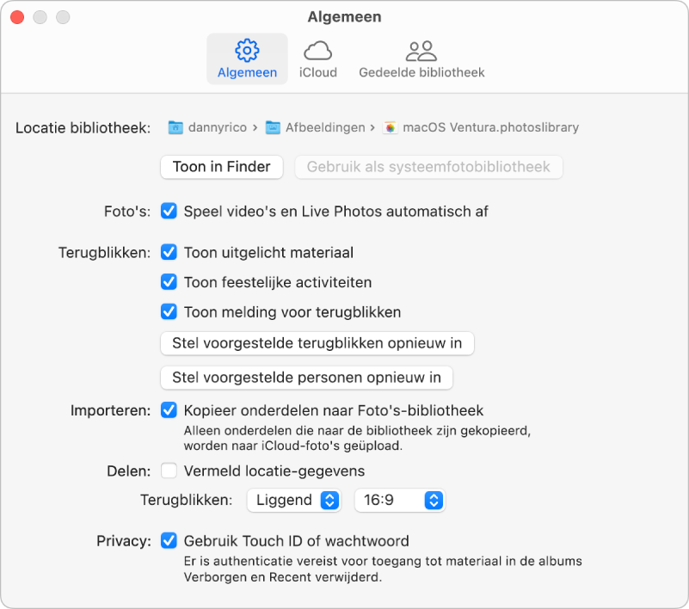This screenshot has width=689, height=609.
Task: Click the macOS Ventura photoslibrary icon
Action: 391,127
